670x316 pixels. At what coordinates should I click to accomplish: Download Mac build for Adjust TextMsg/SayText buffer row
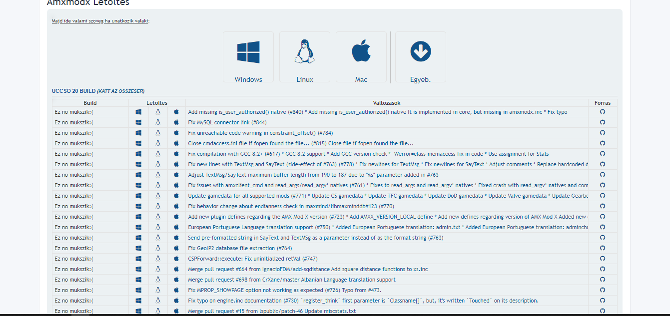click(x=176, y=175)
